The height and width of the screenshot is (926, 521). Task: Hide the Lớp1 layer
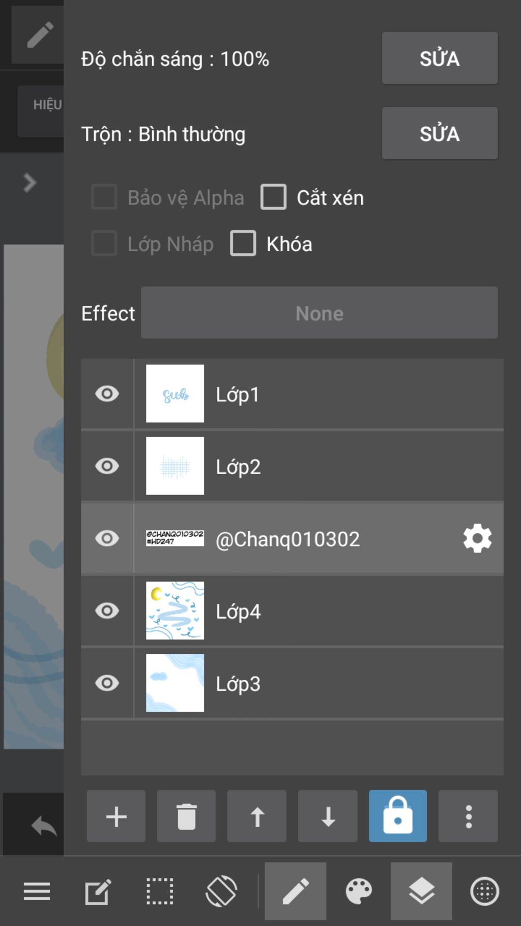click(x=107, y=394)
